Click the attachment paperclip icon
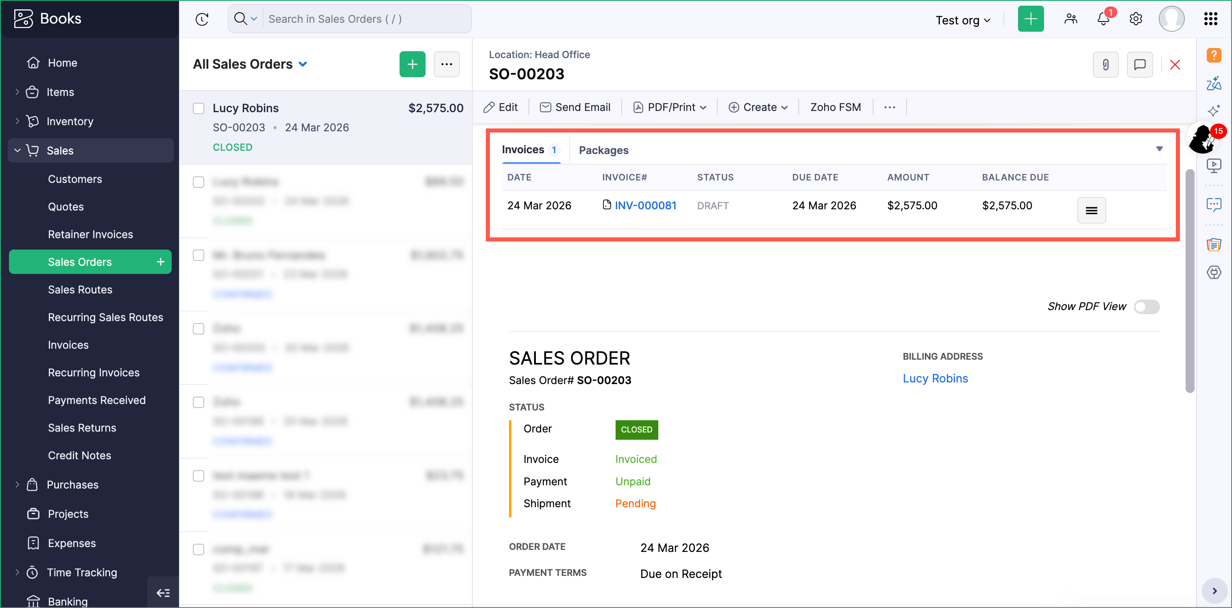The width and height of the screenshot is (1232, 608). click(x=1105, y=65)
